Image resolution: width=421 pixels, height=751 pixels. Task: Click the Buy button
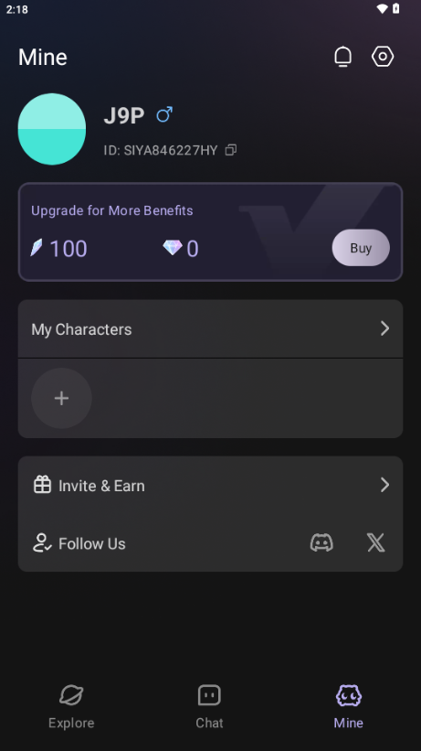[x=361, y=248]
